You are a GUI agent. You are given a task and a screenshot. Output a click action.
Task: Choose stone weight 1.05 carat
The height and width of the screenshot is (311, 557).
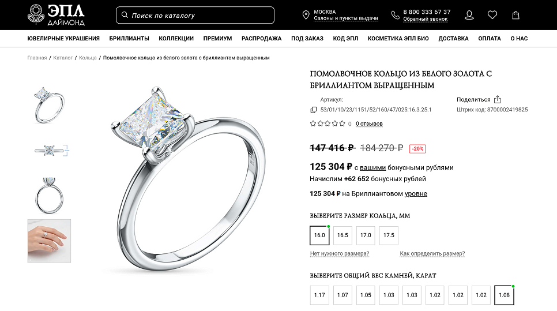pos(366,295)
